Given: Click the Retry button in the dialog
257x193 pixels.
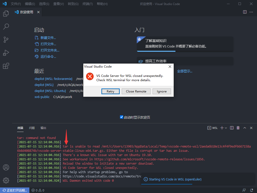Looking at the screenshot, I should pyautogui.click(x=110, y=91).
